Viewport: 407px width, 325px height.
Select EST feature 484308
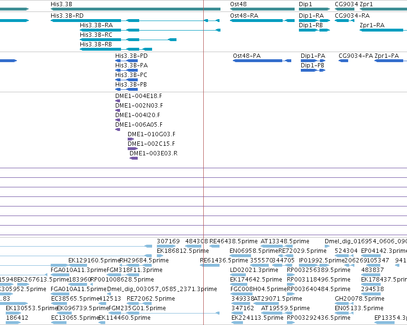tap(193, 246)
